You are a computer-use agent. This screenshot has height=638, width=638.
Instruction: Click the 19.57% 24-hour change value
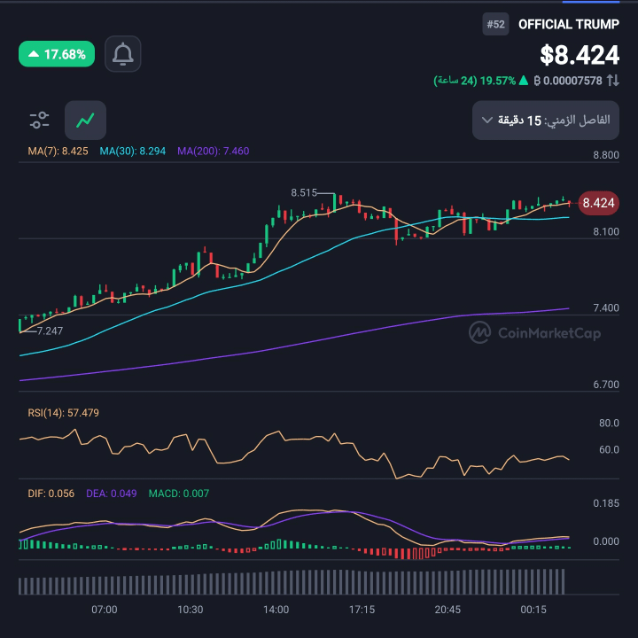click(498, 81)
